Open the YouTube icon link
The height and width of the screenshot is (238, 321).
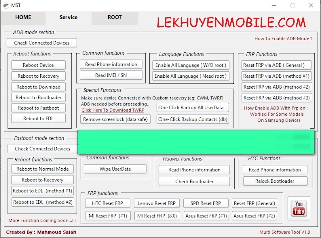(x=299, y=208)
